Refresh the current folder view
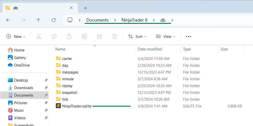The height and width of the screenshot is (126, 253). pos(54,20)
